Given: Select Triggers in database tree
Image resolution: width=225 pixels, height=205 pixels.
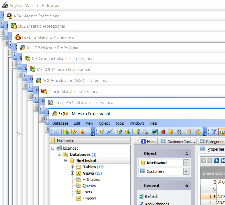Looking at the screenshot, I should [89, 198].
